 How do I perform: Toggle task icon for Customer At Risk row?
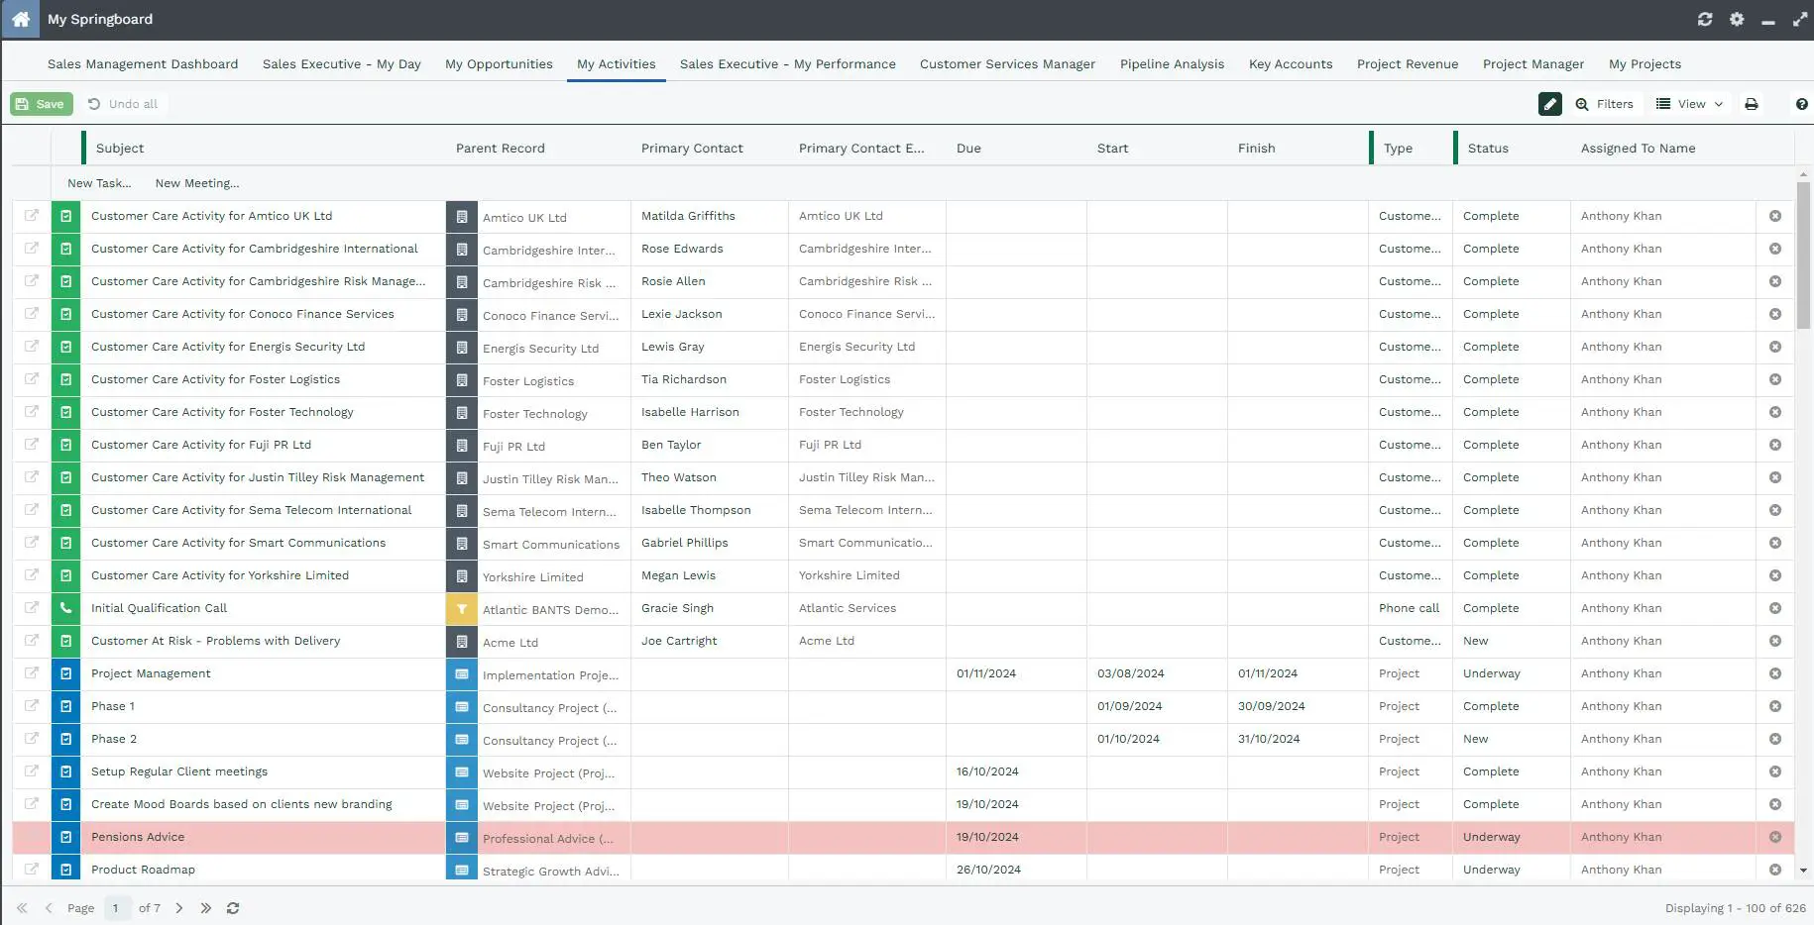[x=65, y=641]
